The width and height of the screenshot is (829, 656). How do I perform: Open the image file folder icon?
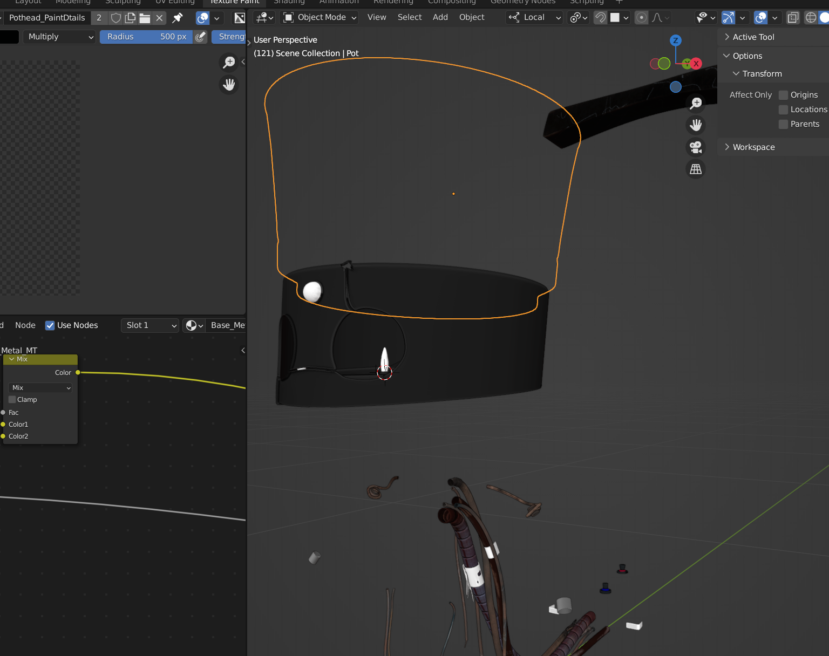click(145, 18)
